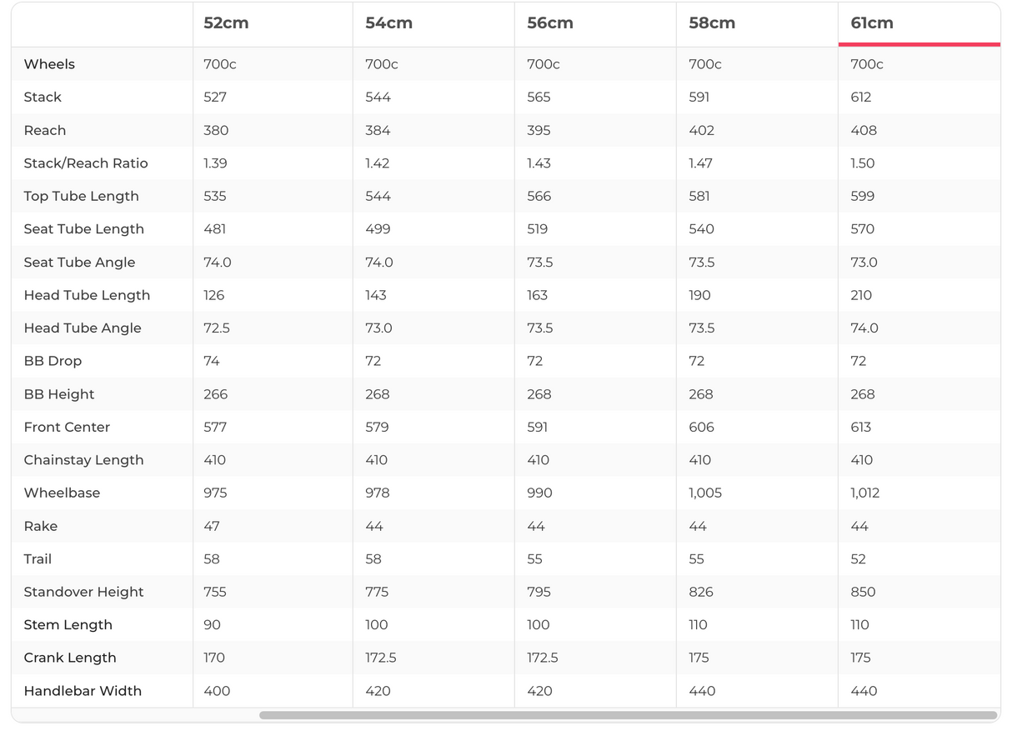Screen dimensions: 1012x736
Task: Click the 47 Rake value for 52cm
Action: (212, 526)
